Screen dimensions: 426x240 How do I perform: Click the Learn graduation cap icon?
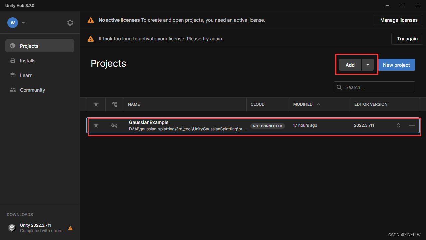[x=13, y=75]
